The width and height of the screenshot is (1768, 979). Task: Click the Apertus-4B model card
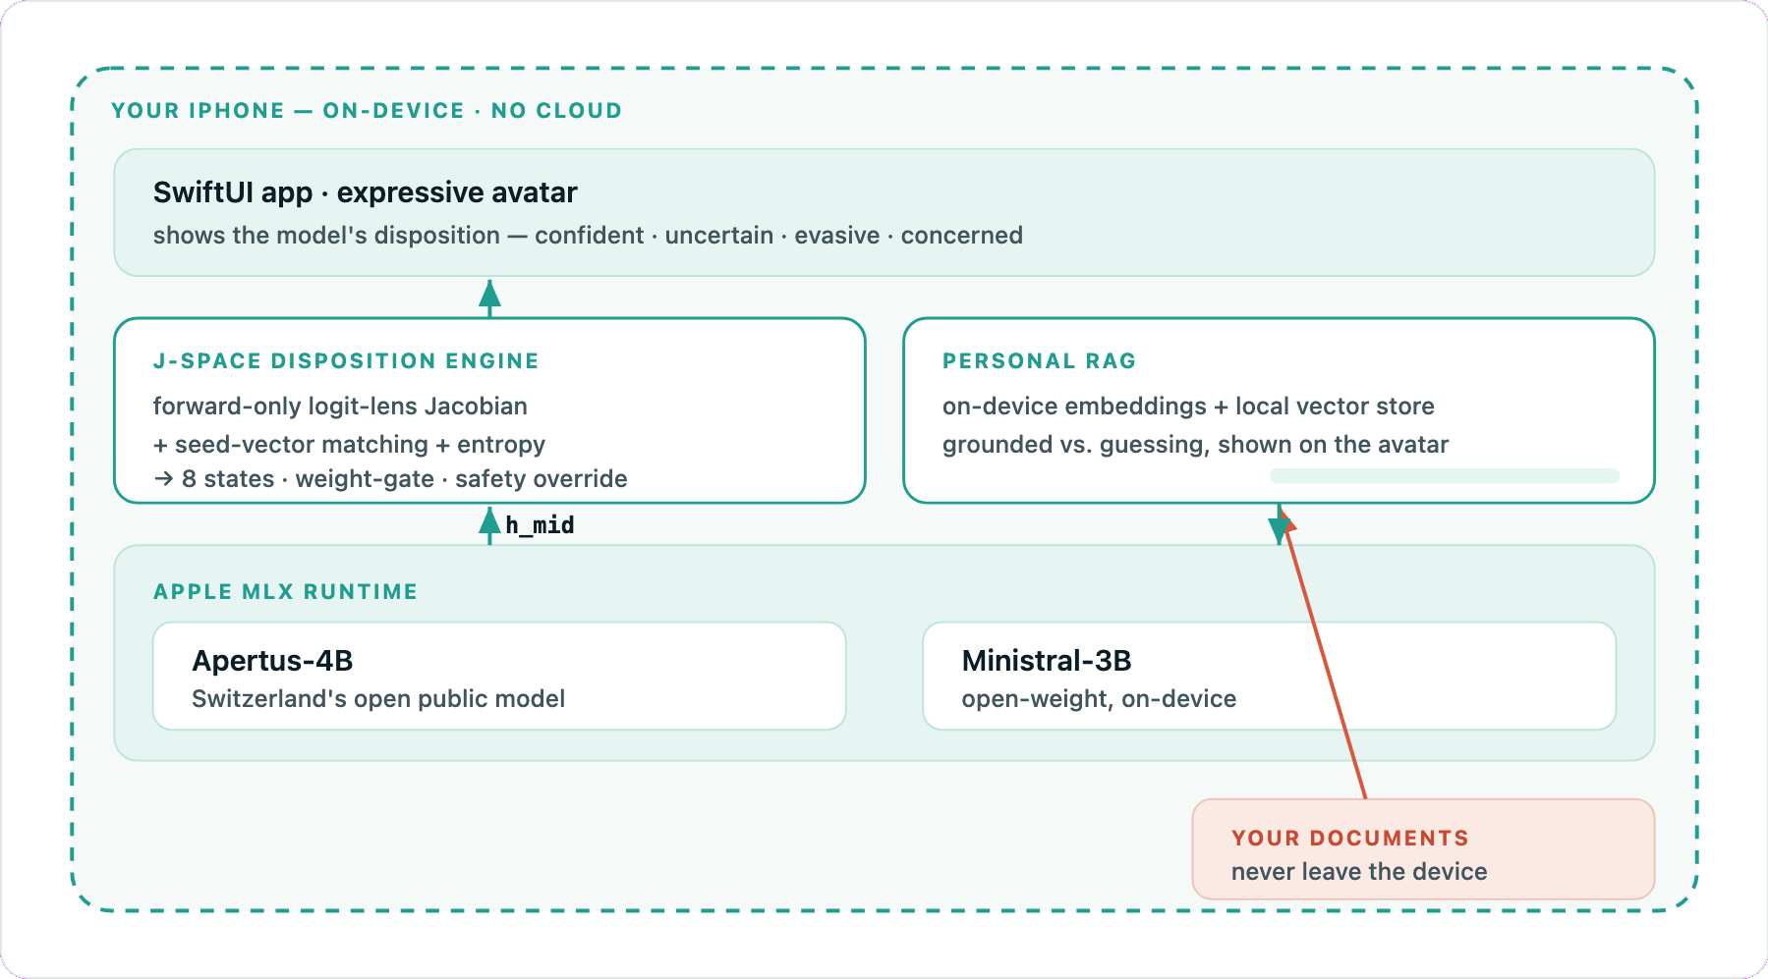tap(499, 676)
